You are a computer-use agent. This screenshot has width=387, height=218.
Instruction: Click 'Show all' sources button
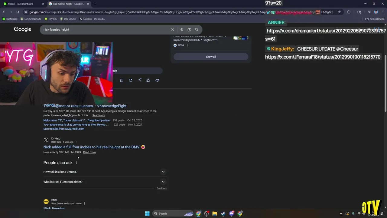coord(211,57)
